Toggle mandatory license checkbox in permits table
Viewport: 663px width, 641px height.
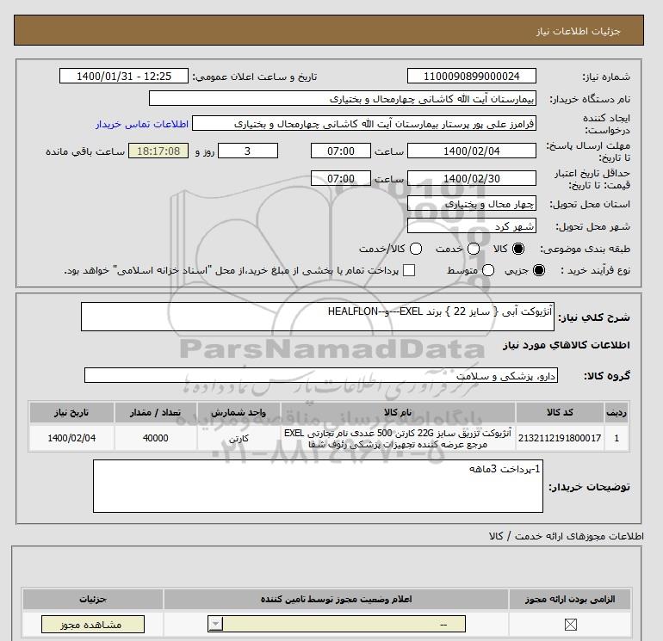pyautogui.click(x=570, y=624)
